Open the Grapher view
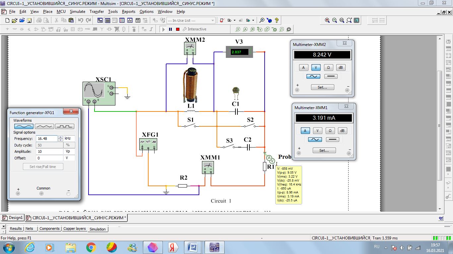The height and width of the screenshot is (254, 453). click(130, 20)
